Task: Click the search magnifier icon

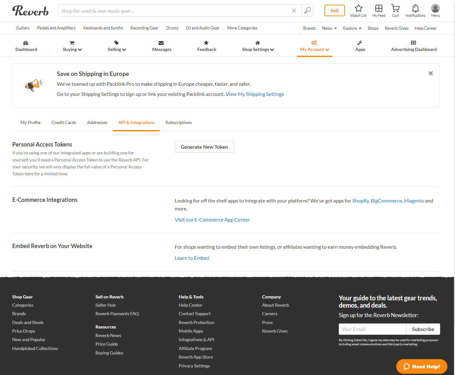Action: 307,10
